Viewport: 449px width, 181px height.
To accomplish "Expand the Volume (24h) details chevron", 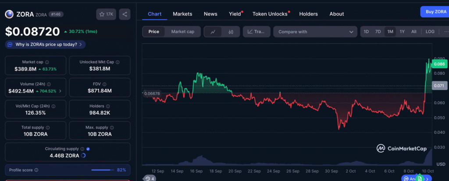I will [61, 91].
